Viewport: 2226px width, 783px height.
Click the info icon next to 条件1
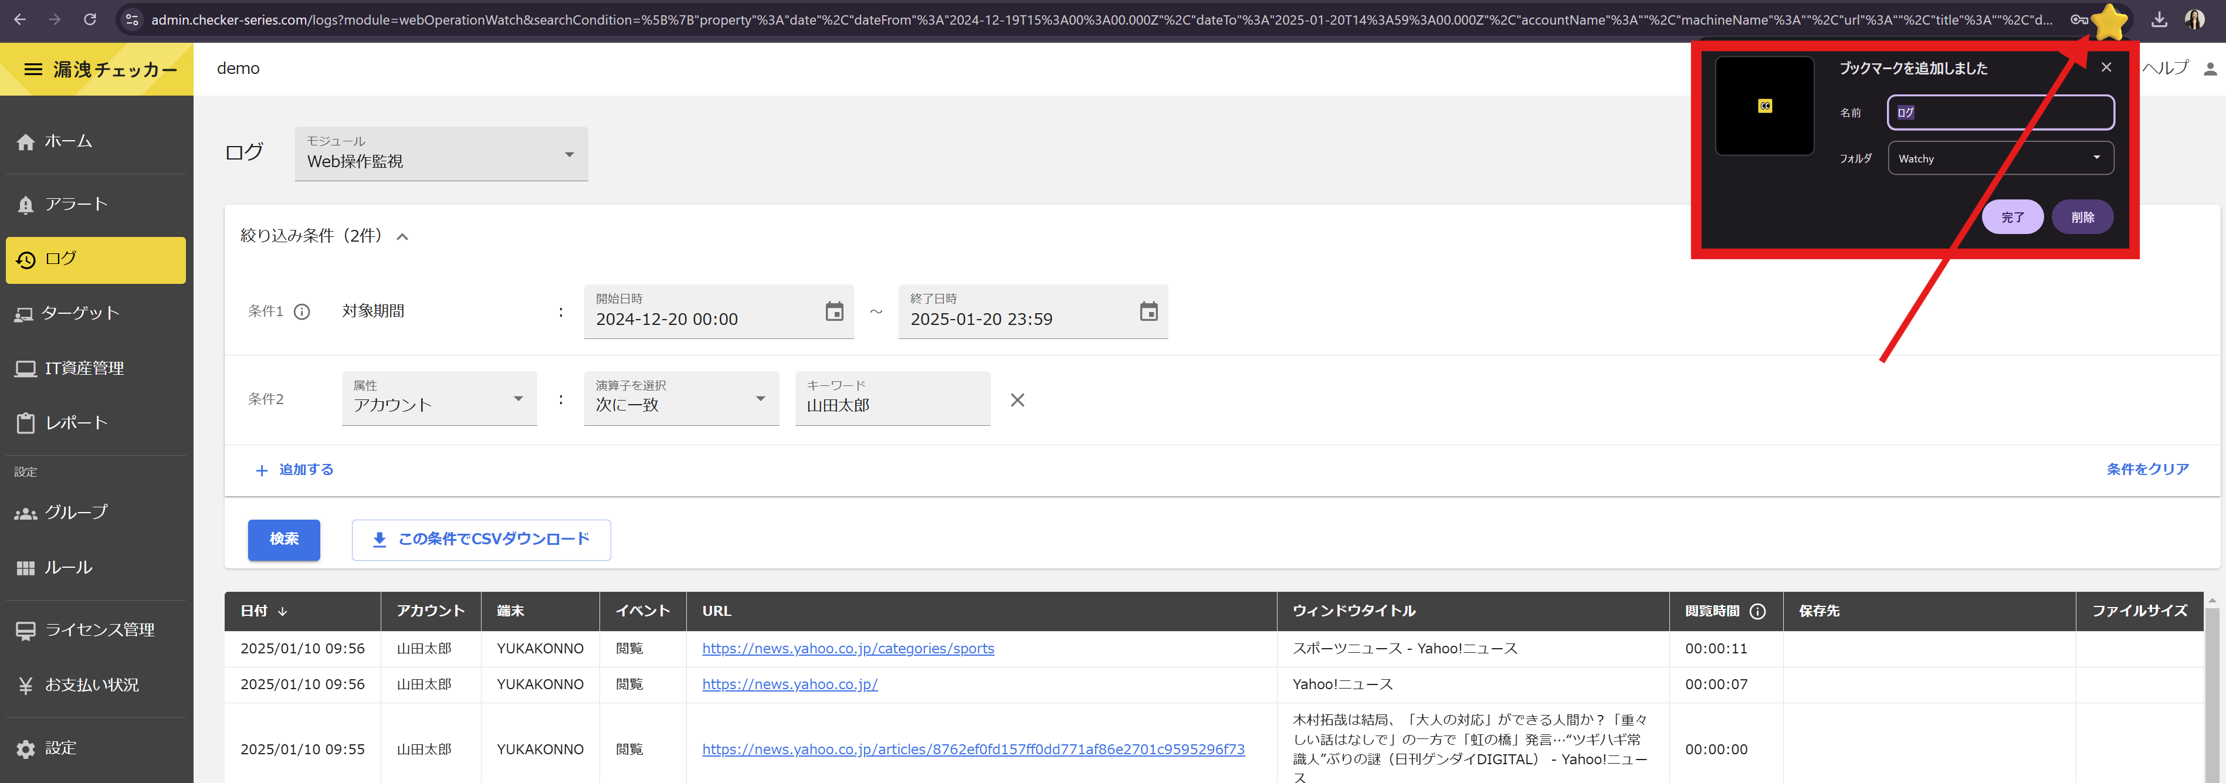301,312
